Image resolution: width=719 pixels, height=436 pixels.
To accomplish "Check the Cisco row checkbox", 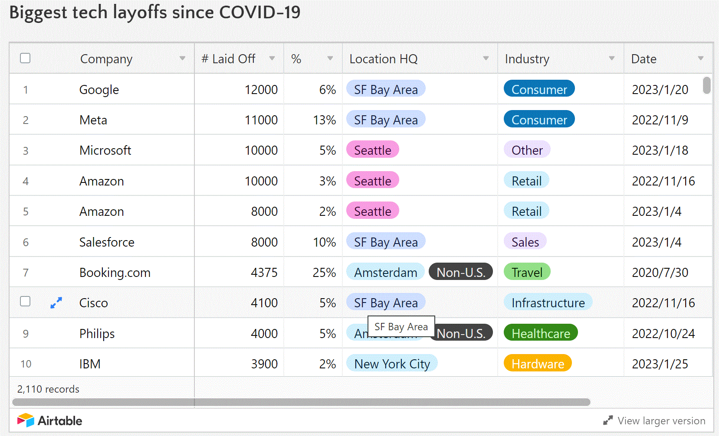I will point(25,301).
